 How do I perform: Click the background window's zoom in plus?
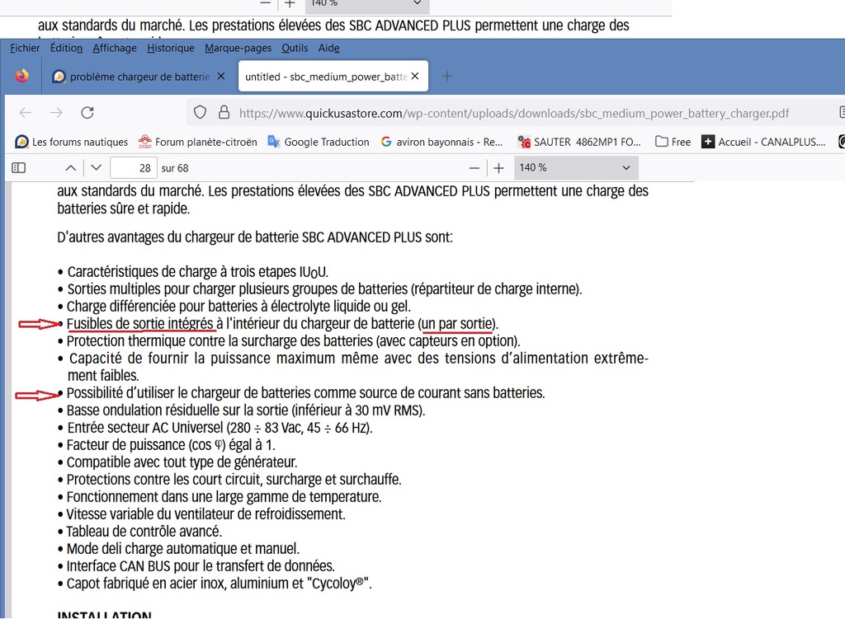(x=290, y=4)
